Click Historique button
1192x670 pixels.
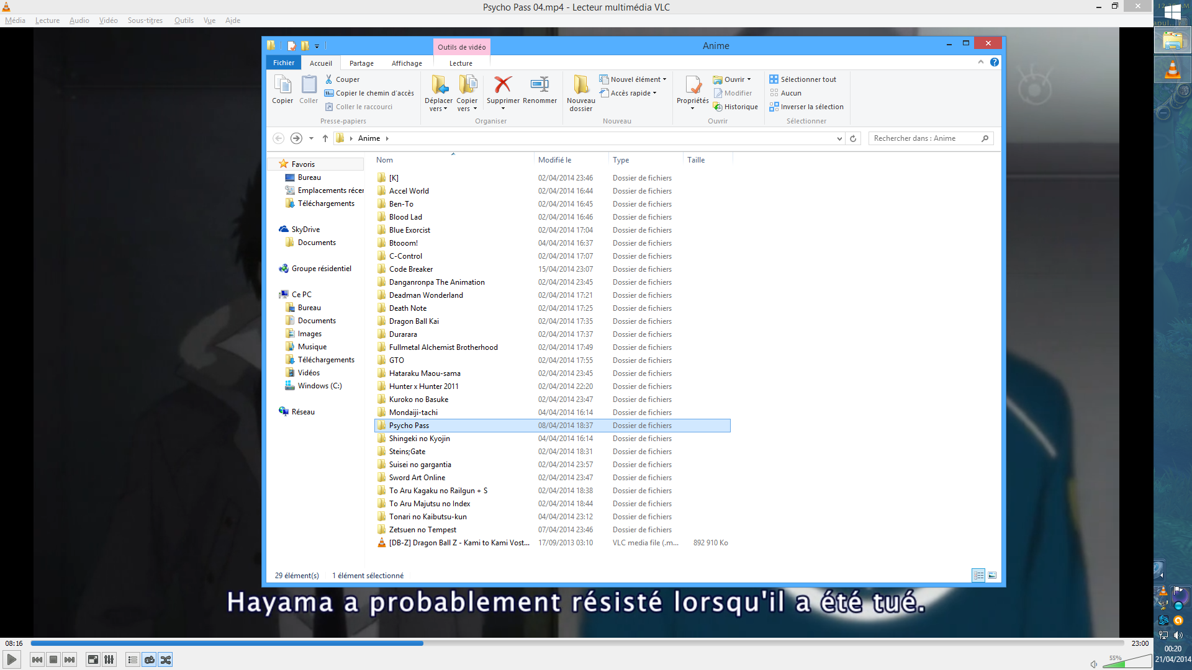point(736,107)
